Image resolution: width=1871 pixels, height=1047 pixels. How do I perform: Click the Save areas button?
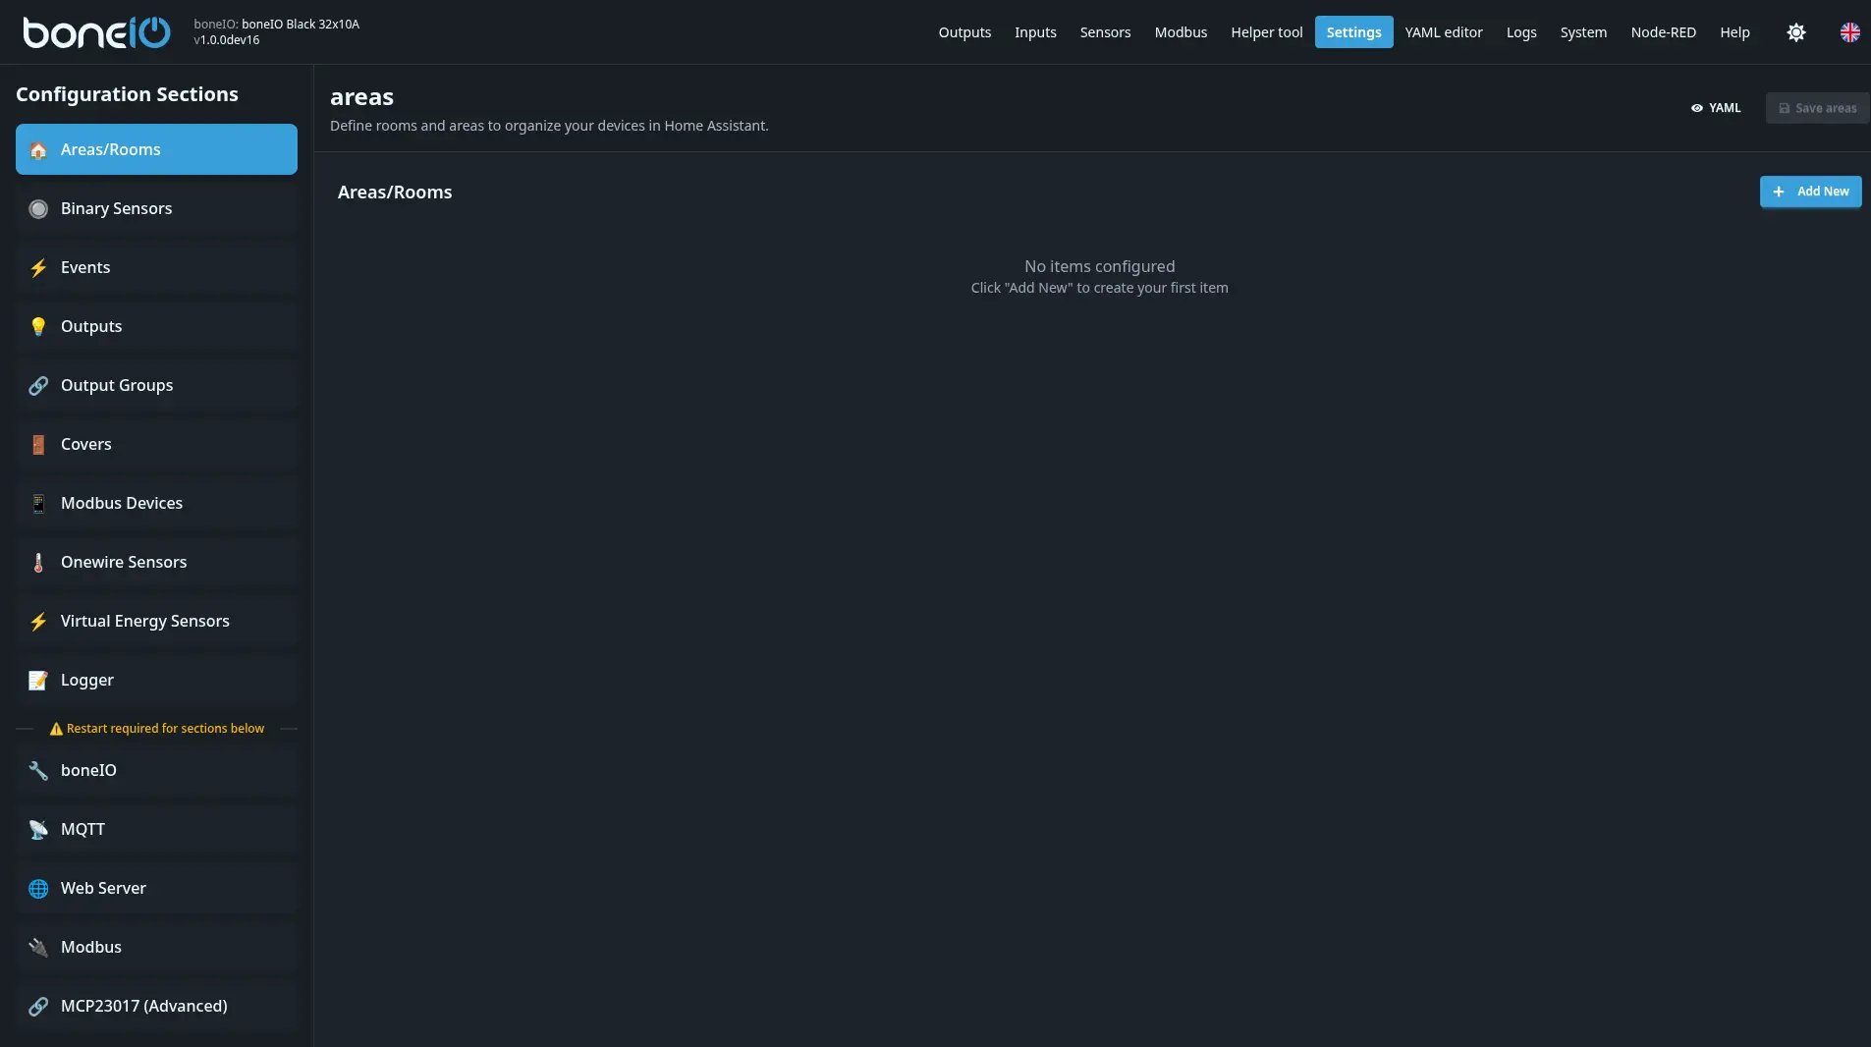point(1816,108)
